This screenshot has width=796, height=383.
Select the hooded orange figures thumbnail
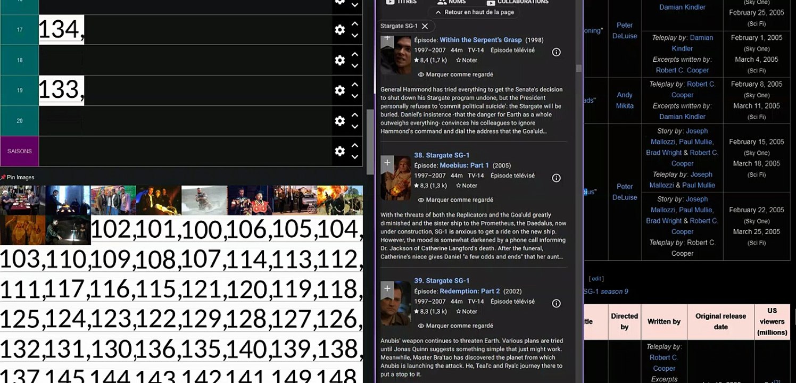click(x=22, y=230)
